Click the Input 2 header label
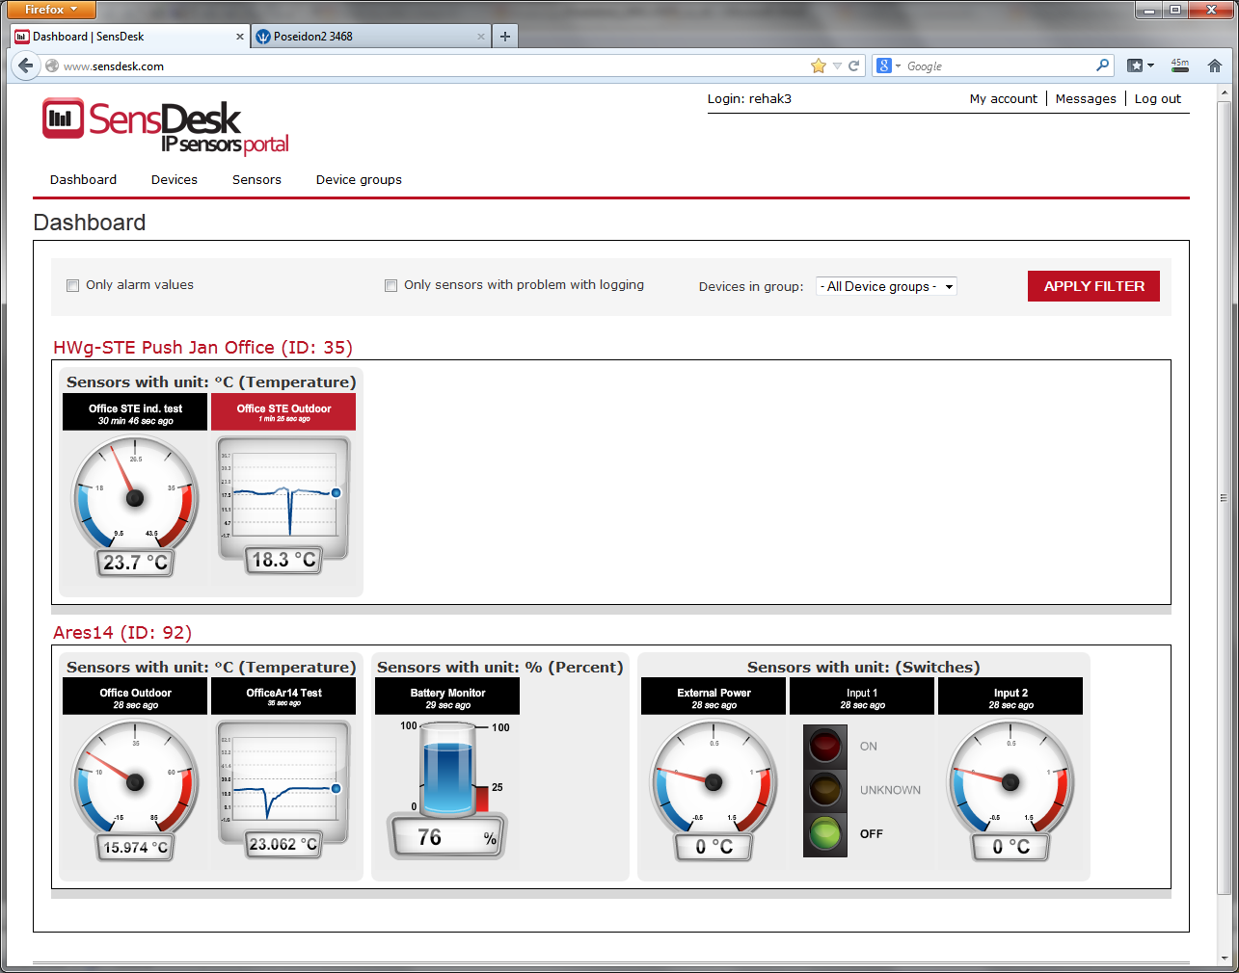Image resolution: width=1239 pixels, height=973 pixels. 1010,697
